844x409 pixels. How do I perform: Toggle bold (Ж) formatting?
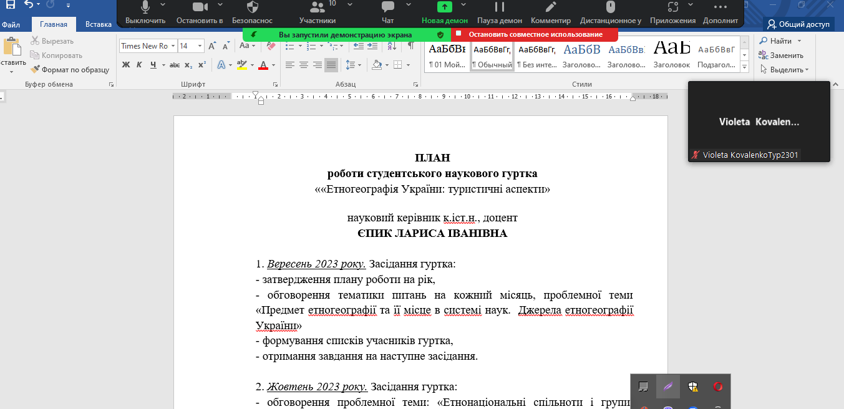(126, 65)
